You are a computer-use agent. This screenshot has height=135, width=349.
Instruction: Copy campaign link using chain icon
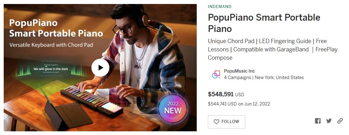point(340,121)
